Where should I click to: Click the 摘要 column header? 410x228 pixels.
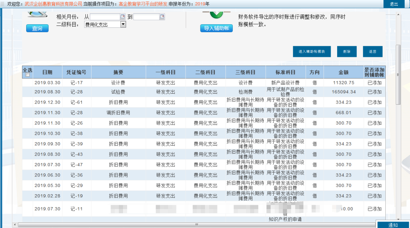pos(118,72)
